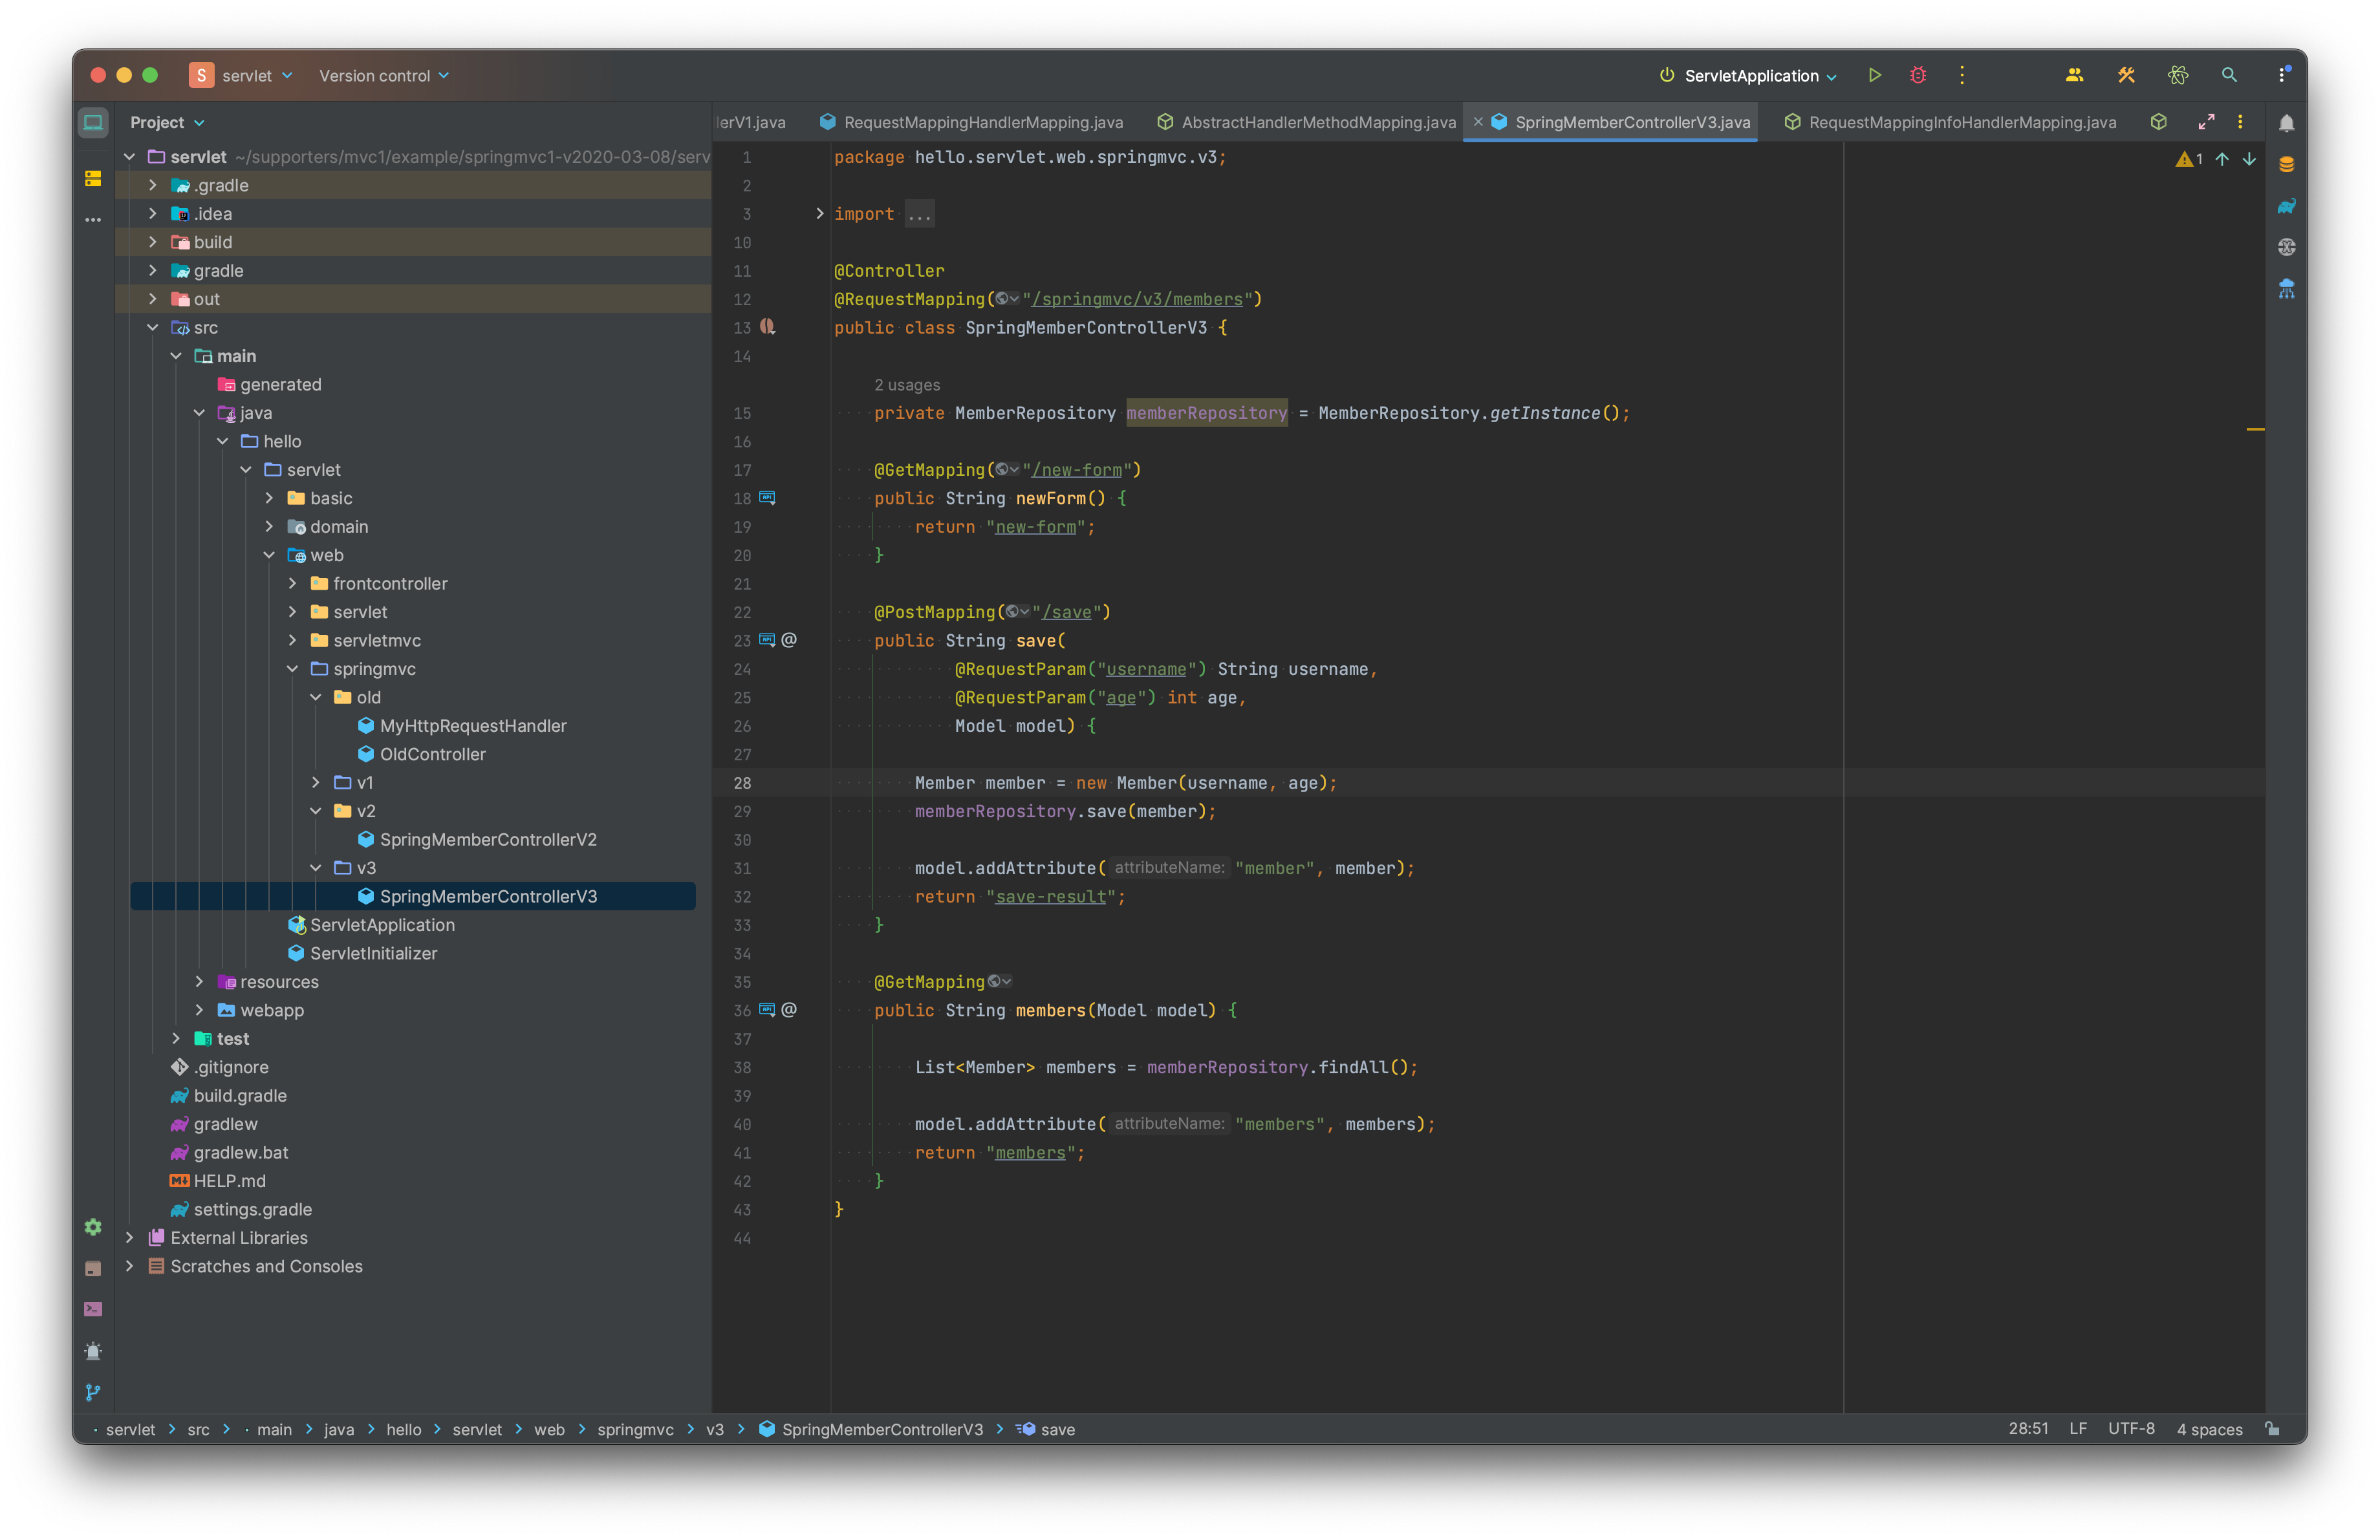The height and width of the screenshot is (1540, 2380).
Task: Open HELP.md file
Action: point(229,1181)
